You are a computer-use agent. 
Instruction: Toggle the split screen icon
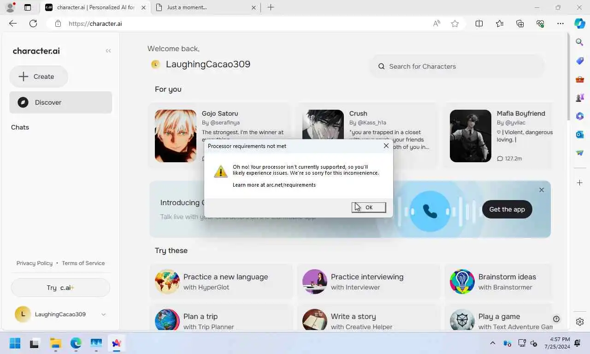pos(479,24)
